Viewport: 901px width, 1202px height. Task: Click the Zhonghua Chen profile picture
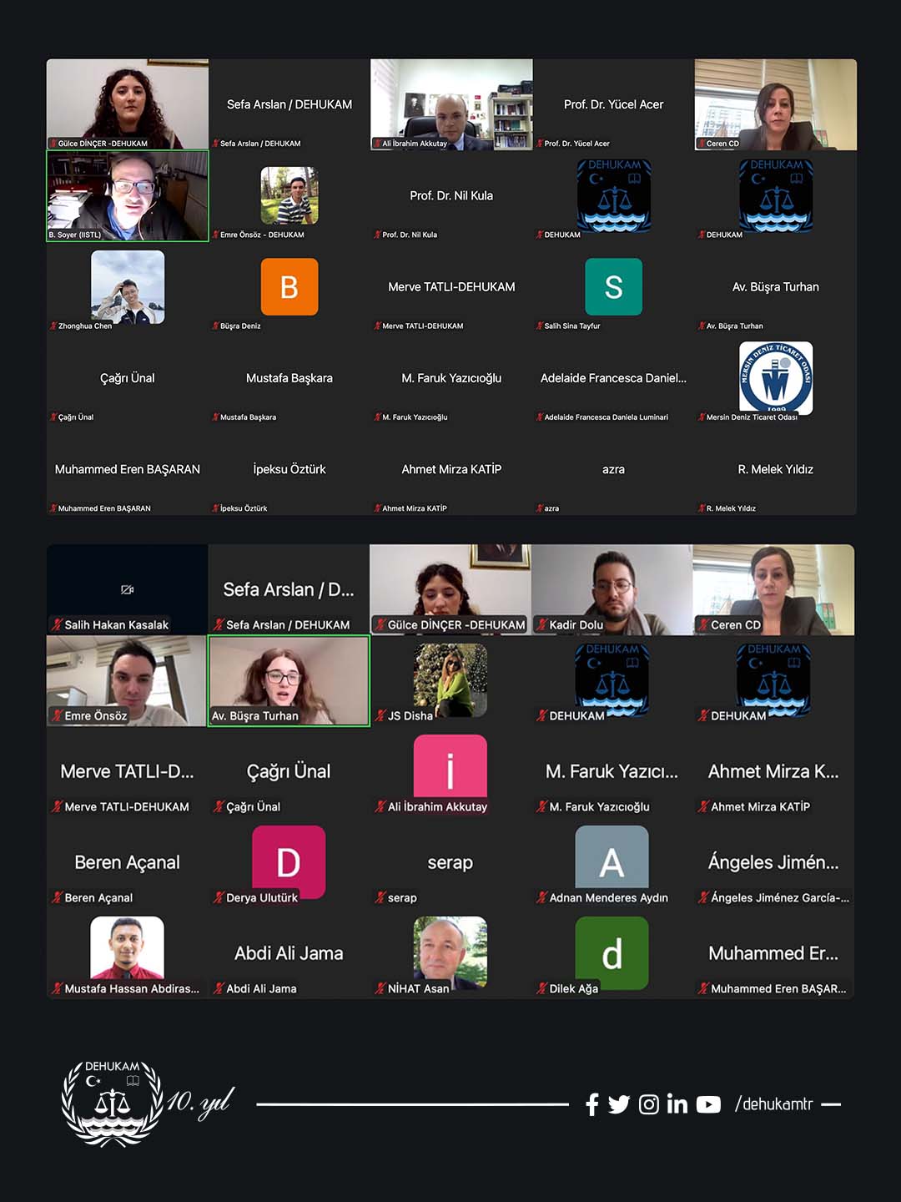pos(128,286)
